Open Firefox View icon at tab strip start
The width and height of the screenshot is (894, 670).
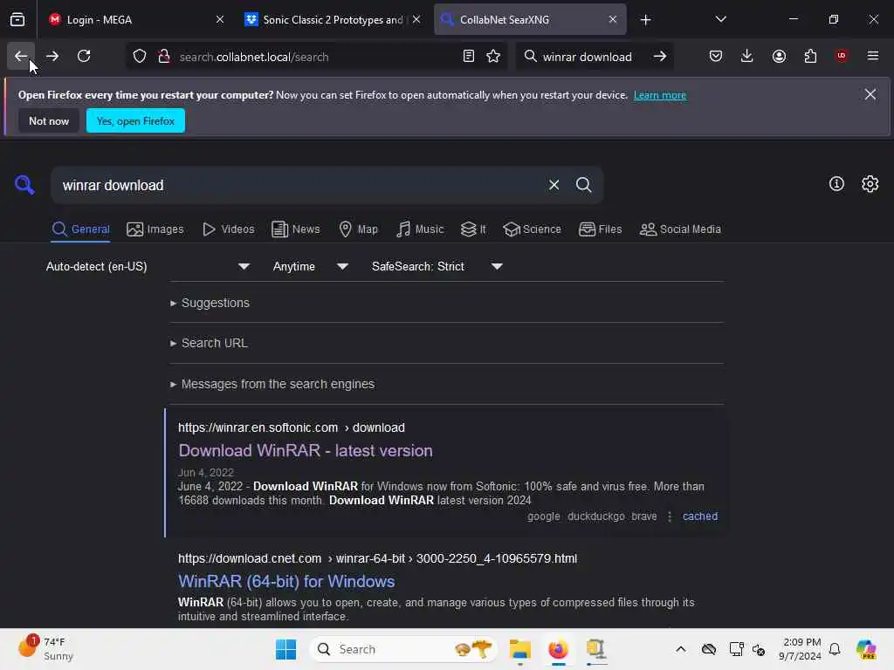pyautogui.click(x=17, y=19)
